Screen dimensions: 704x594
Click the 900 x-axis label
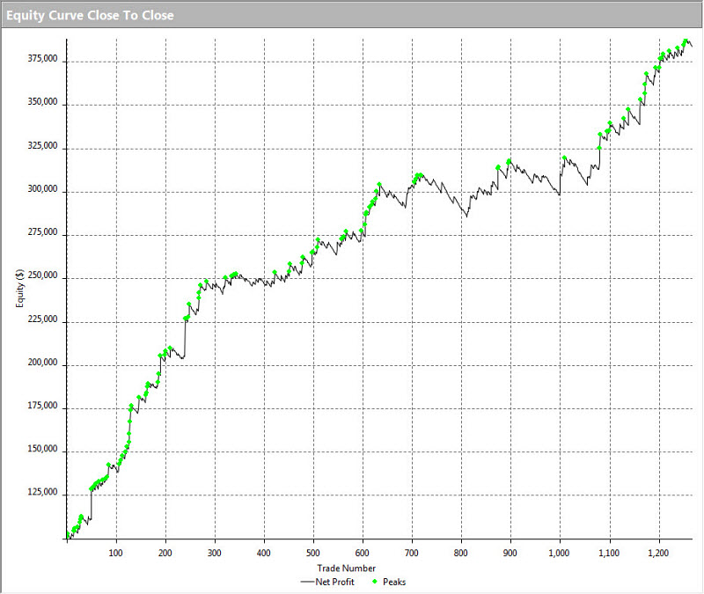510,553
